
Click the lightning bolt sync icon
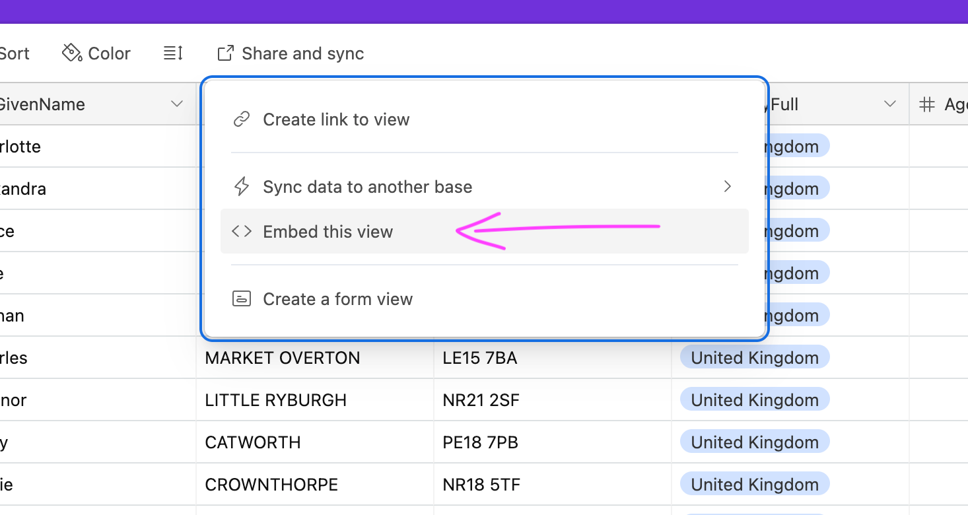(x=242, y=187)
